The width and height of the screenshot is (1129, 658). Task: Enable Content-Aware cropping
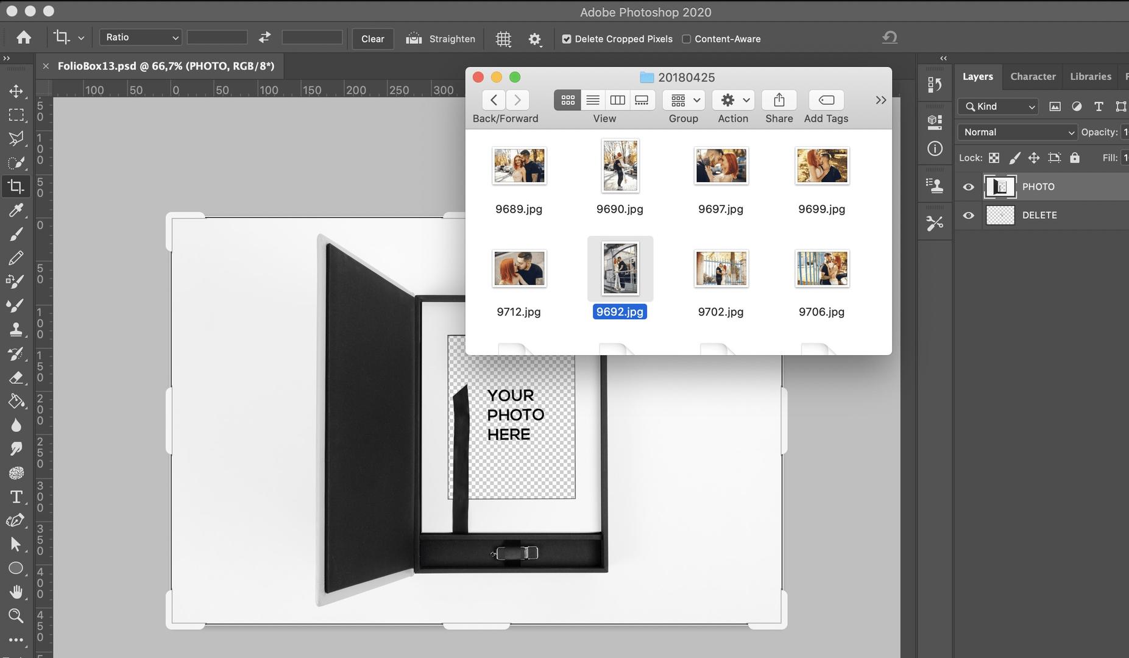(x=687, y=38)
